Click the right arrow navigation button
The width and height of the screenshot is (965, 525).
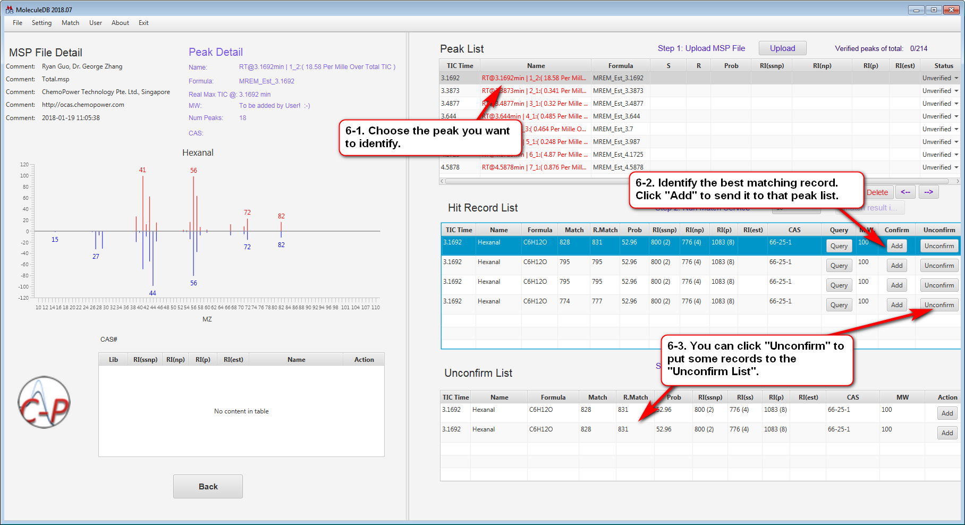[928, 192]
